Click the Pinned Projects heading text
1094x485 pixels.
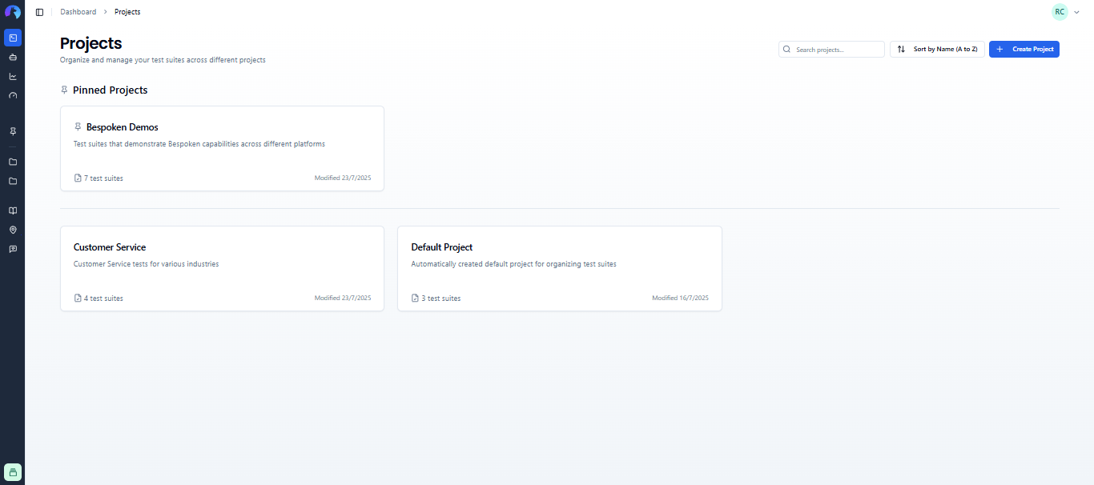[111, 90]
